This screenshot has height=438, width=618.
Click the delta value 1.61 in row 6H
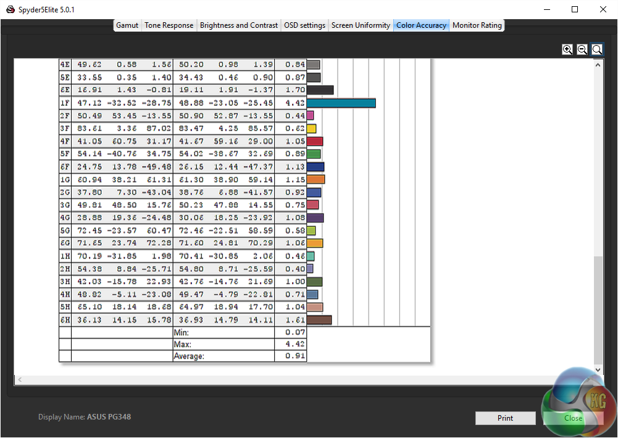click(x=295, y=320)
